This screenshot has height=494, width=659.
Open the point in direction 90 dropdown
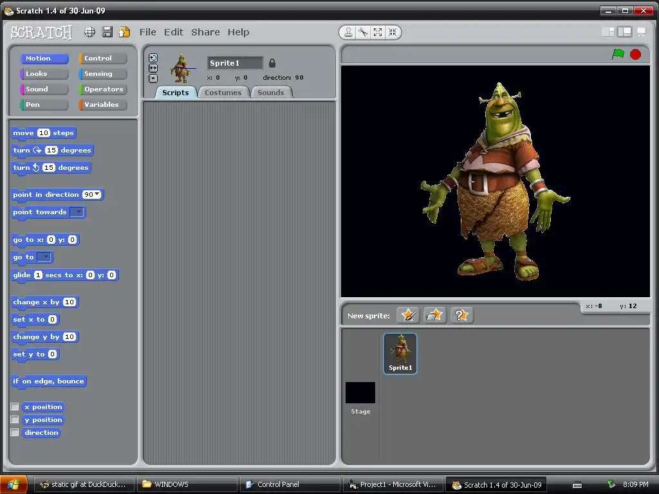(98, 194)
